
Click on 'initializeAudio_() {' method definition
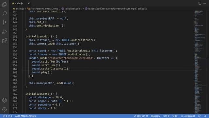pyautogui.click(x=41, y=36)
